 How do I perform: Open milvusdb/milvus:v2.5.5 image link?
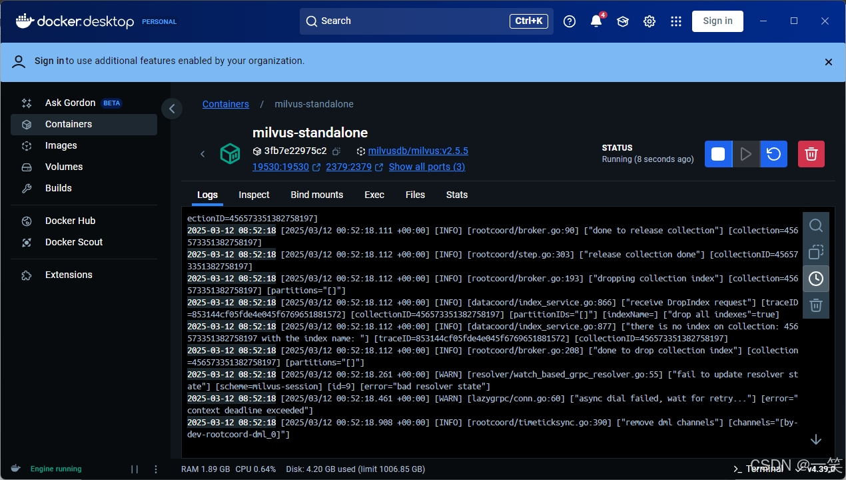418,151
